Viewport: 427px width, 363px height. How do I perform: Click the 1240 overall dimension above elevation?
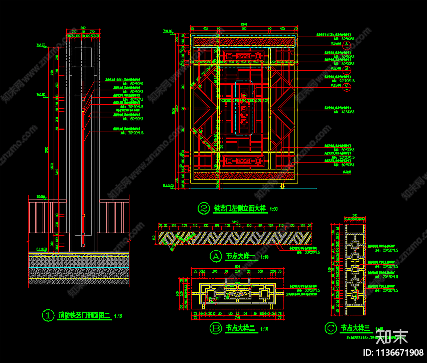244,24
